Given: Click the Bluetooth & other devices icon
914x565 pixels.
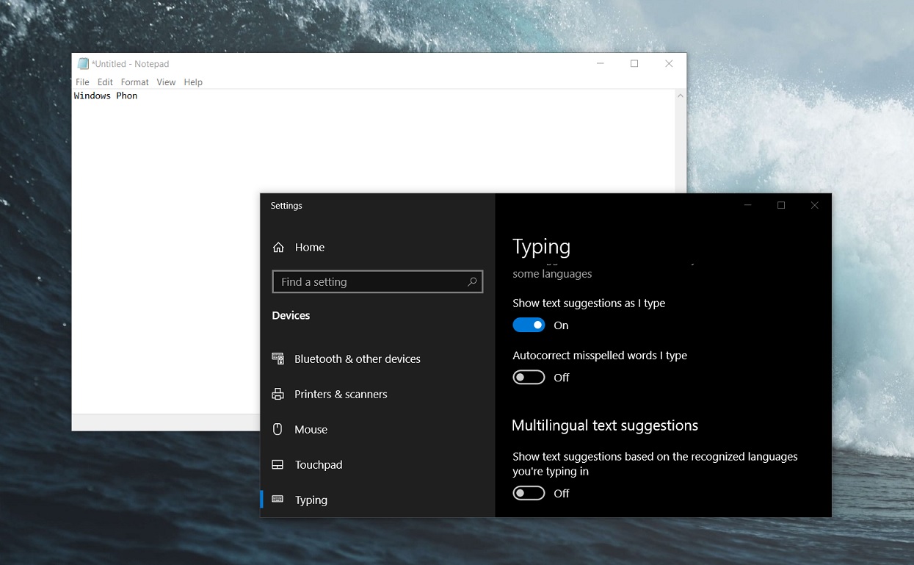Looking at the screenshot, I should tap(278, 359).
